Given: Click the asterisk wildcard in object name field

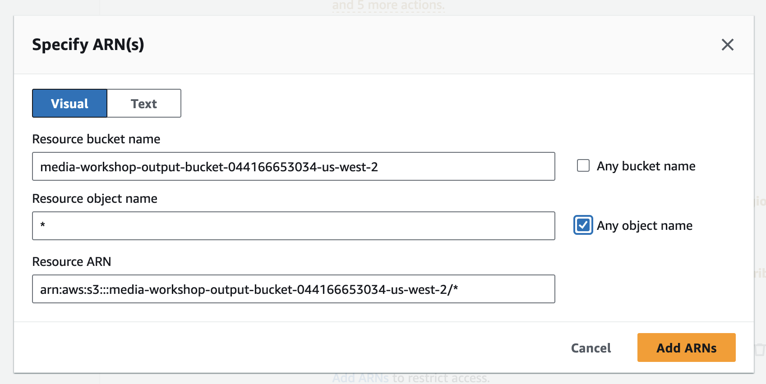Looking at the screenshot, I should [43, 225].
